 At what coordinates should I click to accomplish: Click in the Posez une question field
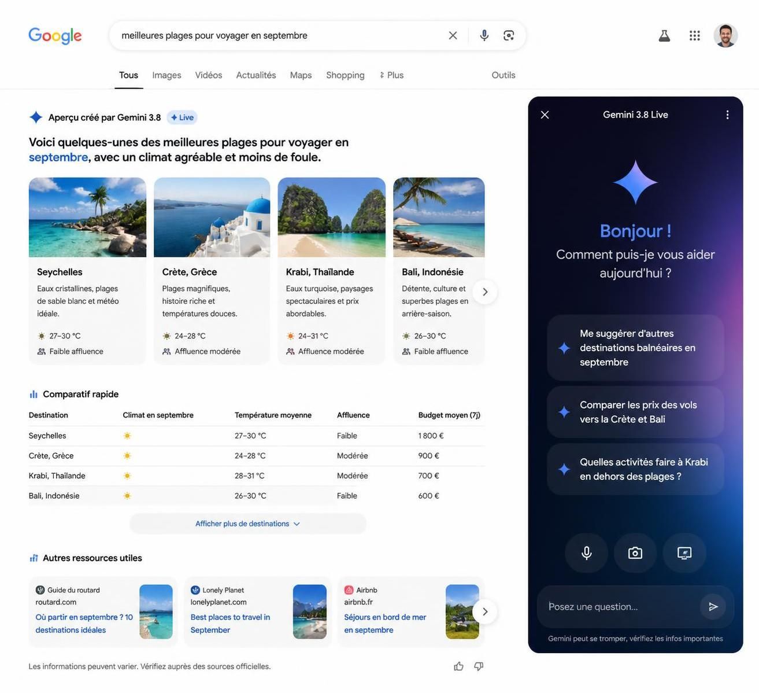pos(619,606)
